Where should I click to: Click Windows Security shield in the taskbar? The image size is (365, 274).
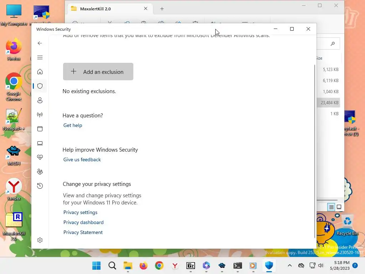269,265
